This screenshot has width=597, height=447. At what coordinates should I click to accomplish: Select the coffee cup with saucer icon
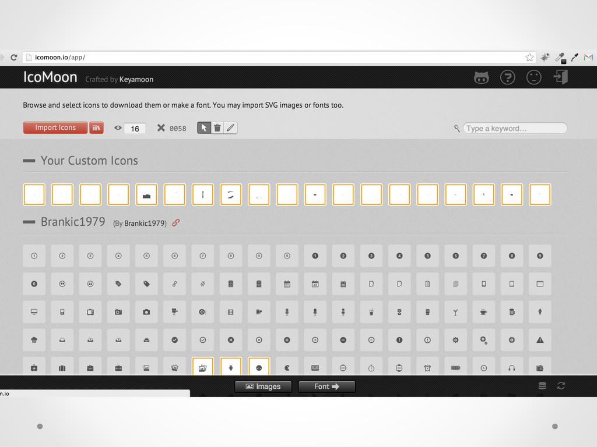483,312
